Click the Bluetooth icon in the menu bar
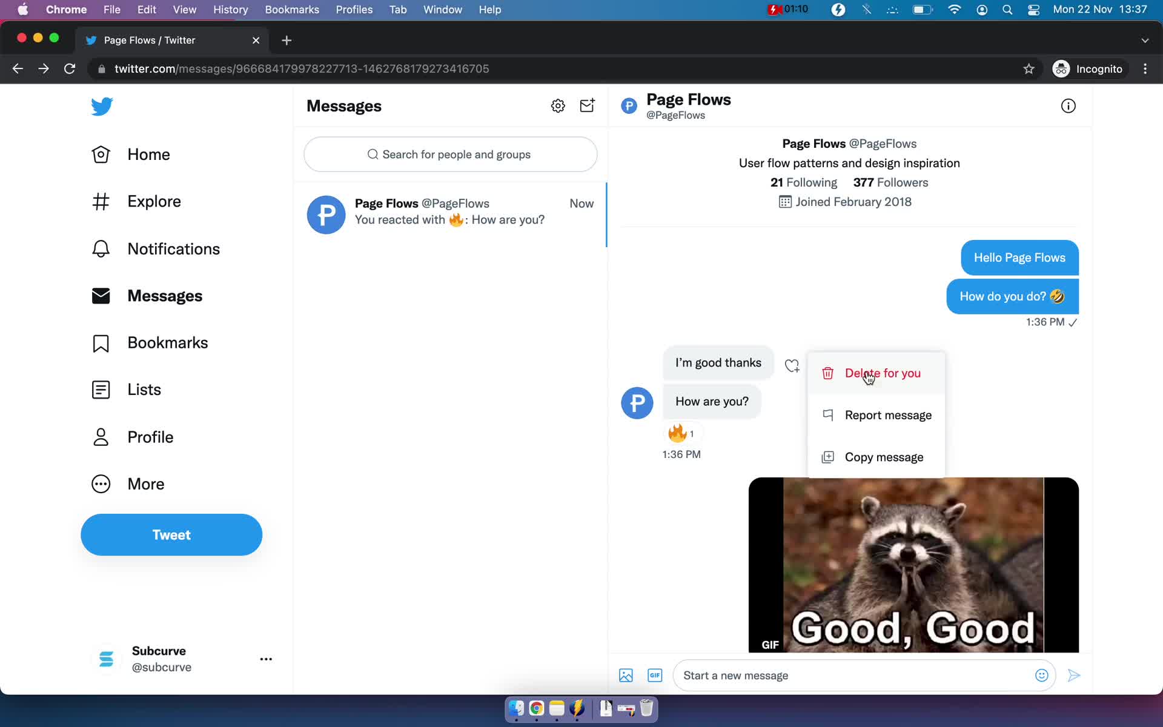1163x727 pixels. 866,10
